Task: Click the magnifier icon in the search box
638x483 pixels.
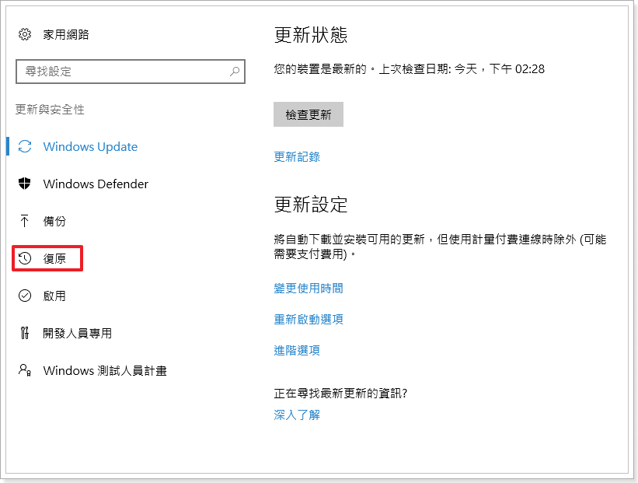Action: (x=234, y=71)
